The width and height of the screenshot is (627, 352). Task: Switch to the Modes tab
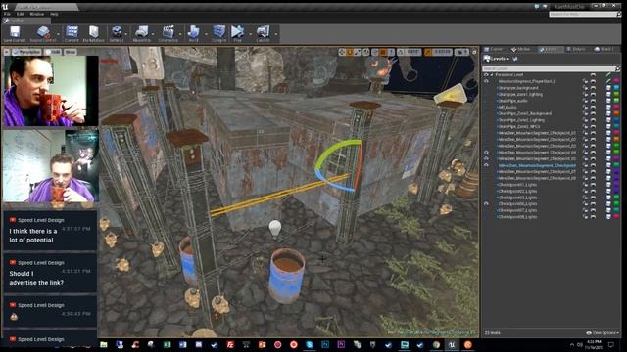520,49
